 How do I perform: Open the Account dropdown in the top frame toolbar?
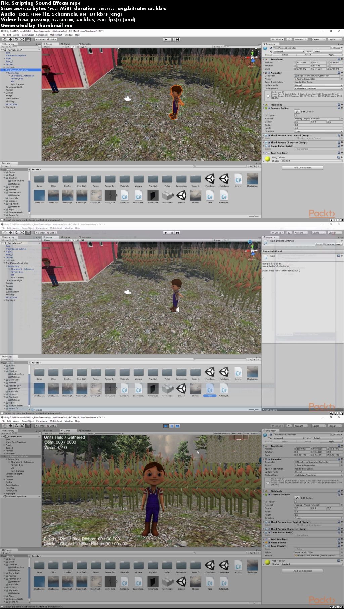coord(300,39)
